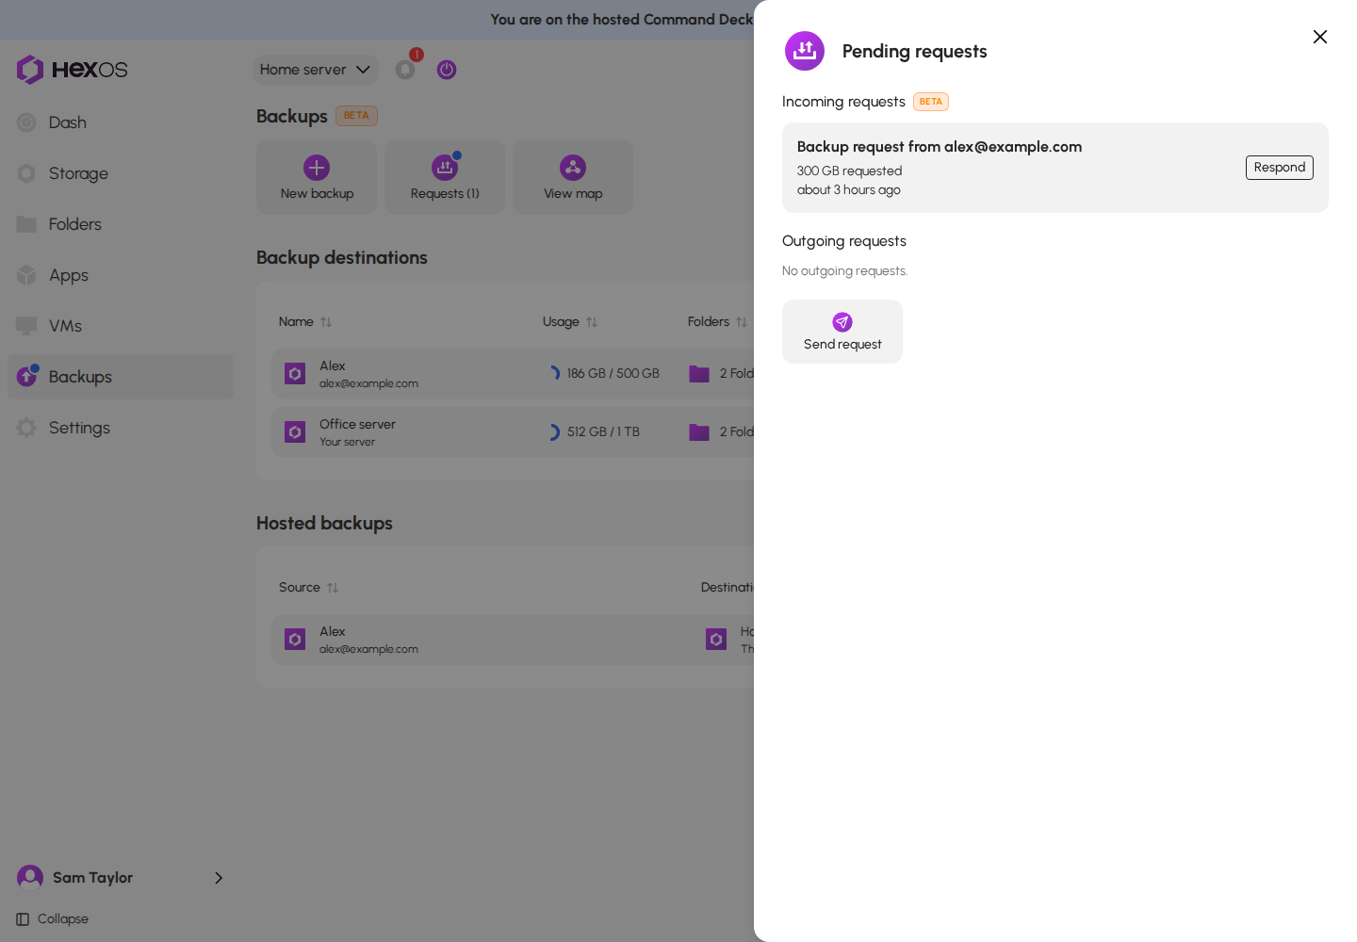Click the Storage sidebar icon
The width and height of the screenshot is (1357, 942).
(x=26, y=173)
